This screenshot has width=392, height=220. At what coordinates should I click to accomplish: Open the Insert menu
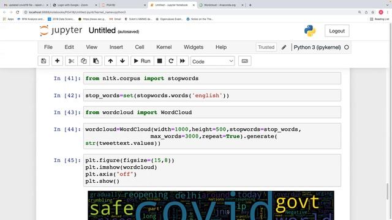click(x=116, y=47)
